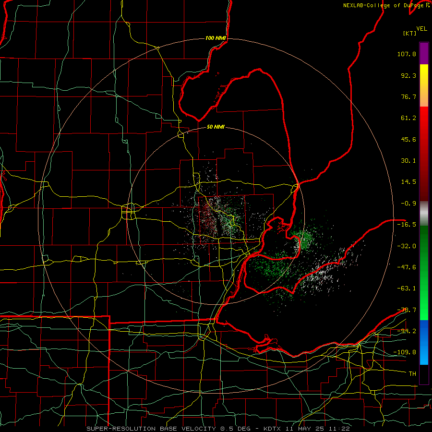Viewport: 432px width, 432px height.
Task: Click the 30.1 velocity scale value
Action: tap(408, 161)
